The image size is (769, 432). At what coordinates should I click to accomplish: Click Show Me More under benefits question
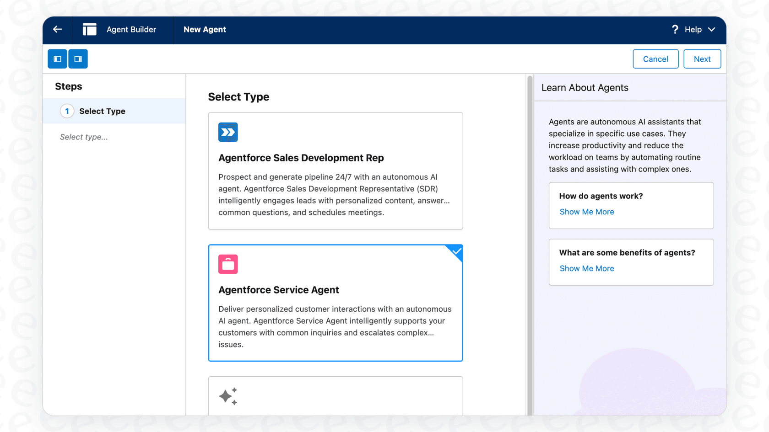(587, 268)
